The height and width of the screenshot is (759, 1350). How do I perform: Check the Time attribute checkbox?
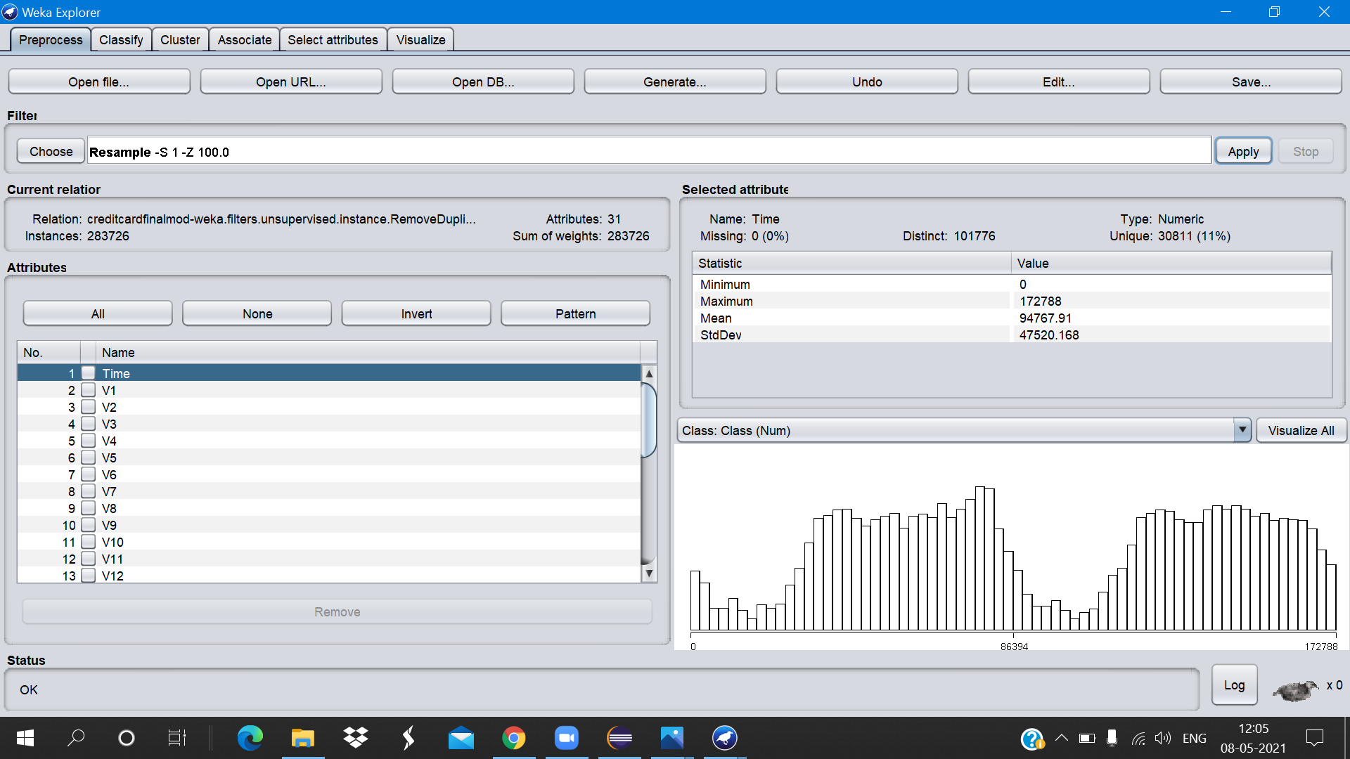pos(89,373)
